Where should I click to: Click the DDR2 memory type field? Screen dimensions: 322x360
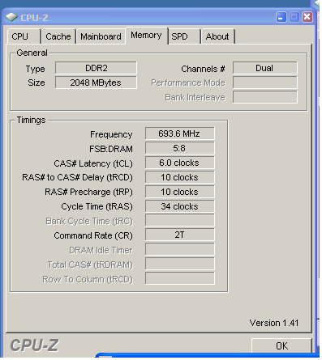pyautogui.click(x=96, y=68)
